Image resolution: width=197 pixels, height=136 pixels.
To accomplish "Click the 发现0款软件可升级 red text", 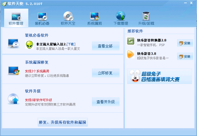I will (x=39, y=100).
